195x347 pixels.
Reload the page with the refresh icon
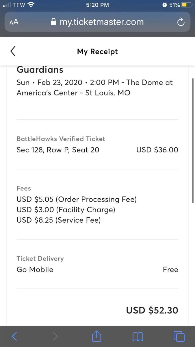181,22
